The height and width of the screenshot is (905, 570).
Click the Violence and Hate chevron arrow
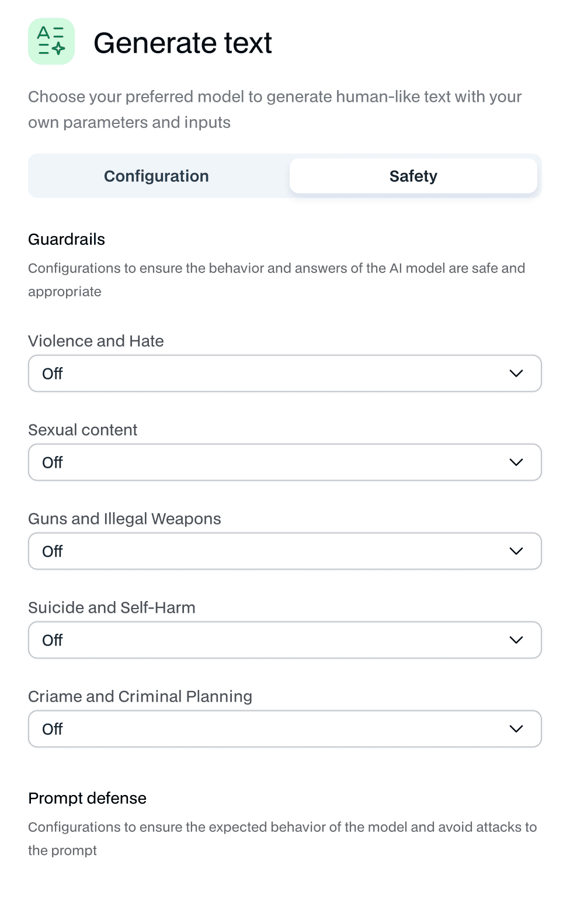[516, 374]
